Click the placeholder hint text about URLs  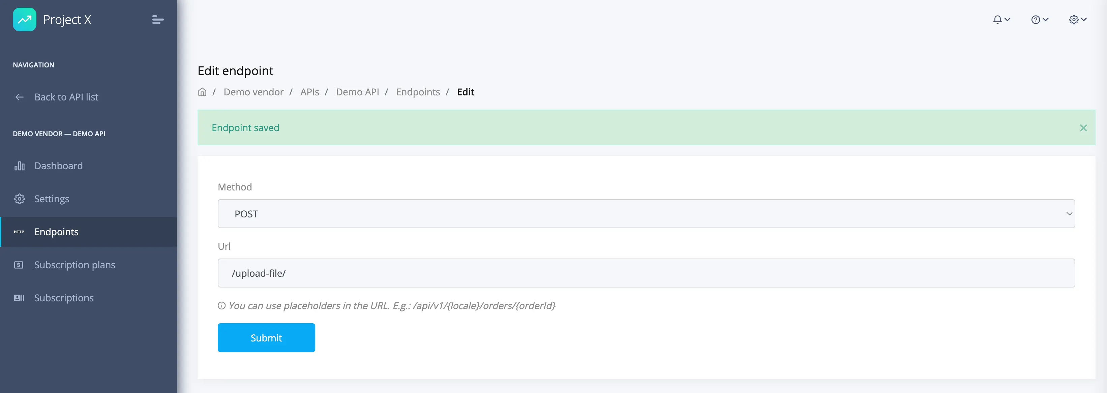coord(391,306)
